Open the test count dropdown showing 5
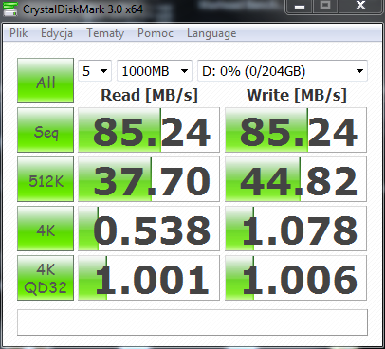 click(x=95, y=71)
